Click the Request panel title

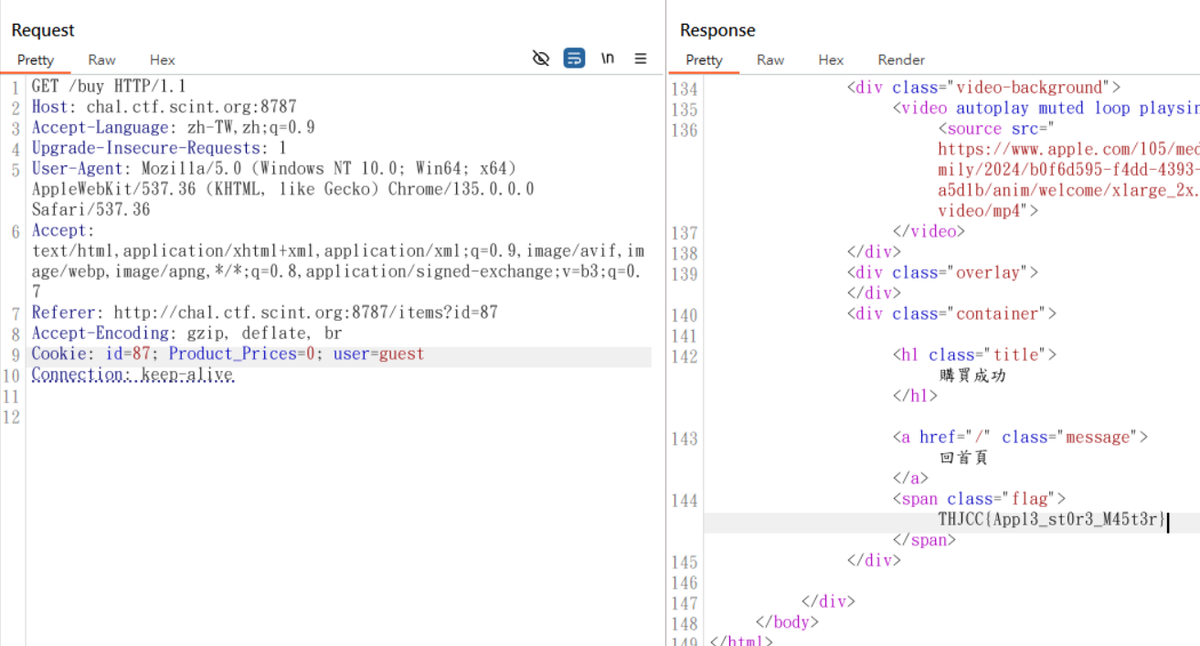tap(43, 30)
